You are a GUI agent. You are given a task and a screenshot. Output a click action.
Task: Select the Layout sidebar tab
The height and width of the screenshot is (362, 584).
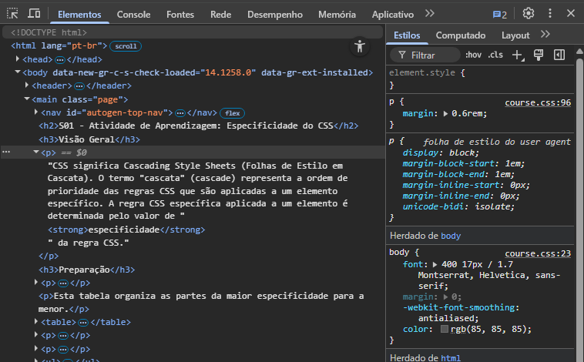pyautogui.click(x=515, y=35)
